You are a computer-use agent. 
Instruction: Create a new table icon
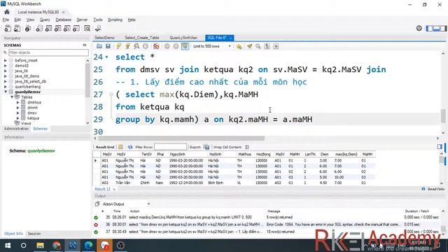coord(48,28)
